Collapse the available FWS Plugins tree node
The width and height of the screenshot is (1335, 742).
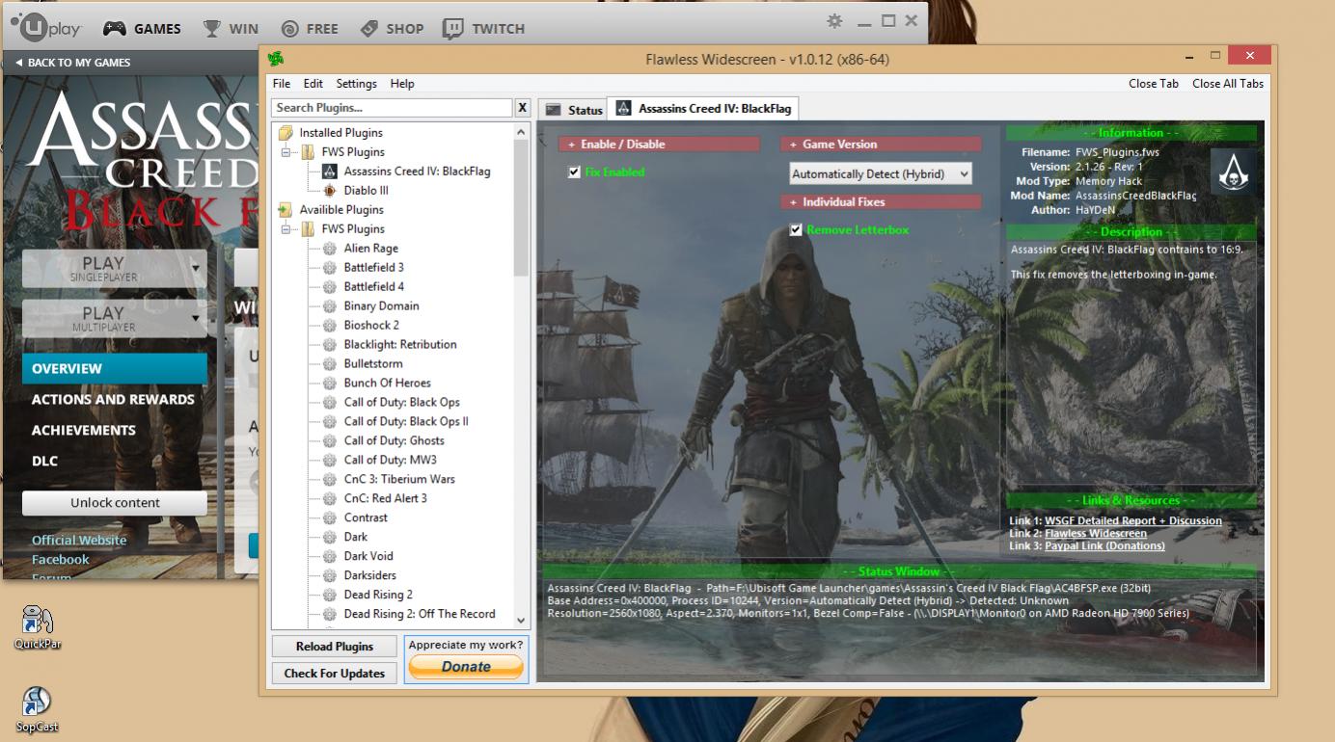(x=286, y=229)
